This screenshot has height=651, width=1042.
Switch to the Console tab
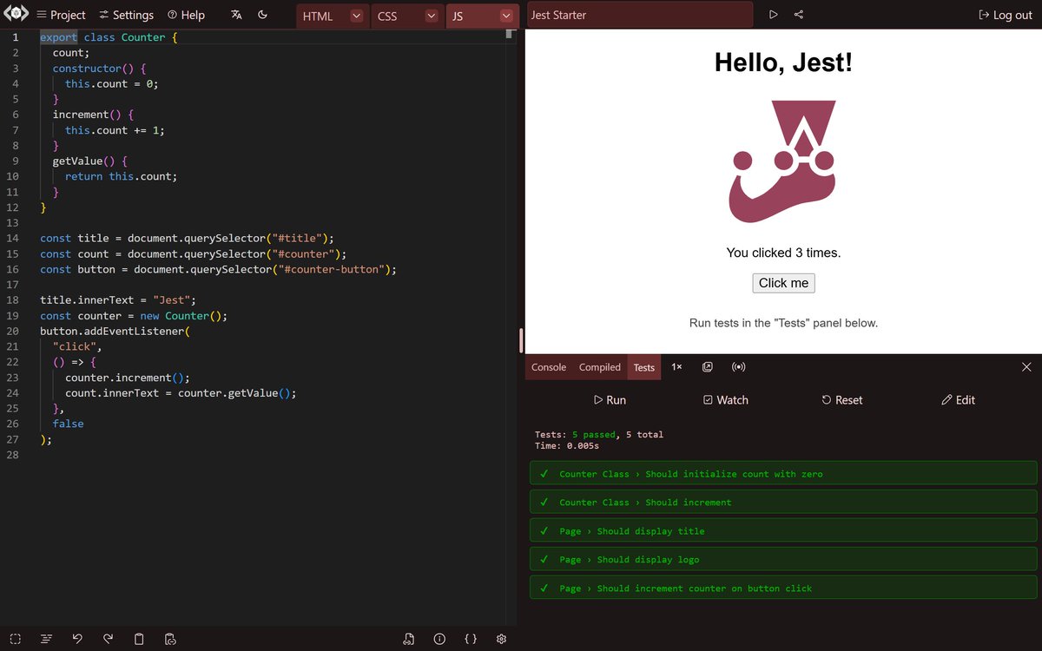pyautogui.click(x=549, y=367)
